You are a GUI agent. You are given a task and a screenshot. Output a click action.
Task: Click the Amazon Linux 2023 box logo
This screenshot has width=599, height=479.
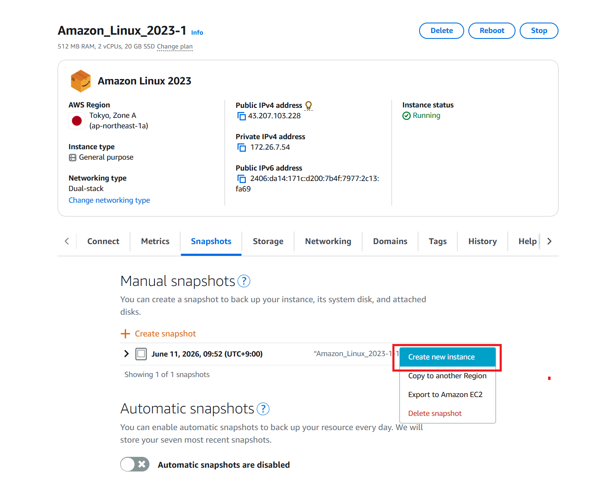coord(81,81)
